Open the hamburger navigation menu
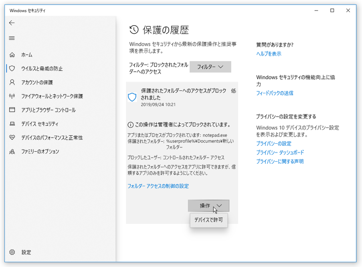Screen dimensions: 362x267 click(12, 38)
